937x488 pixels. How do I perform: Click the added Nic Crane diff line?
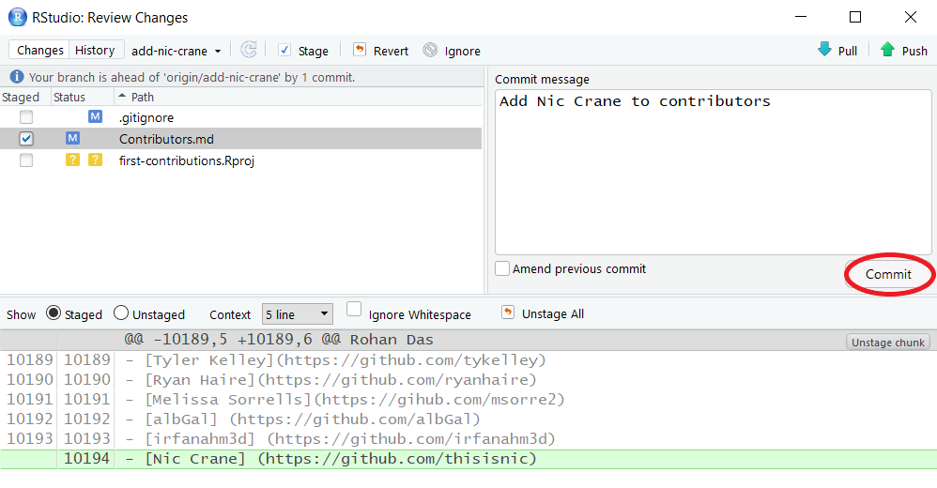coord(468,459)
